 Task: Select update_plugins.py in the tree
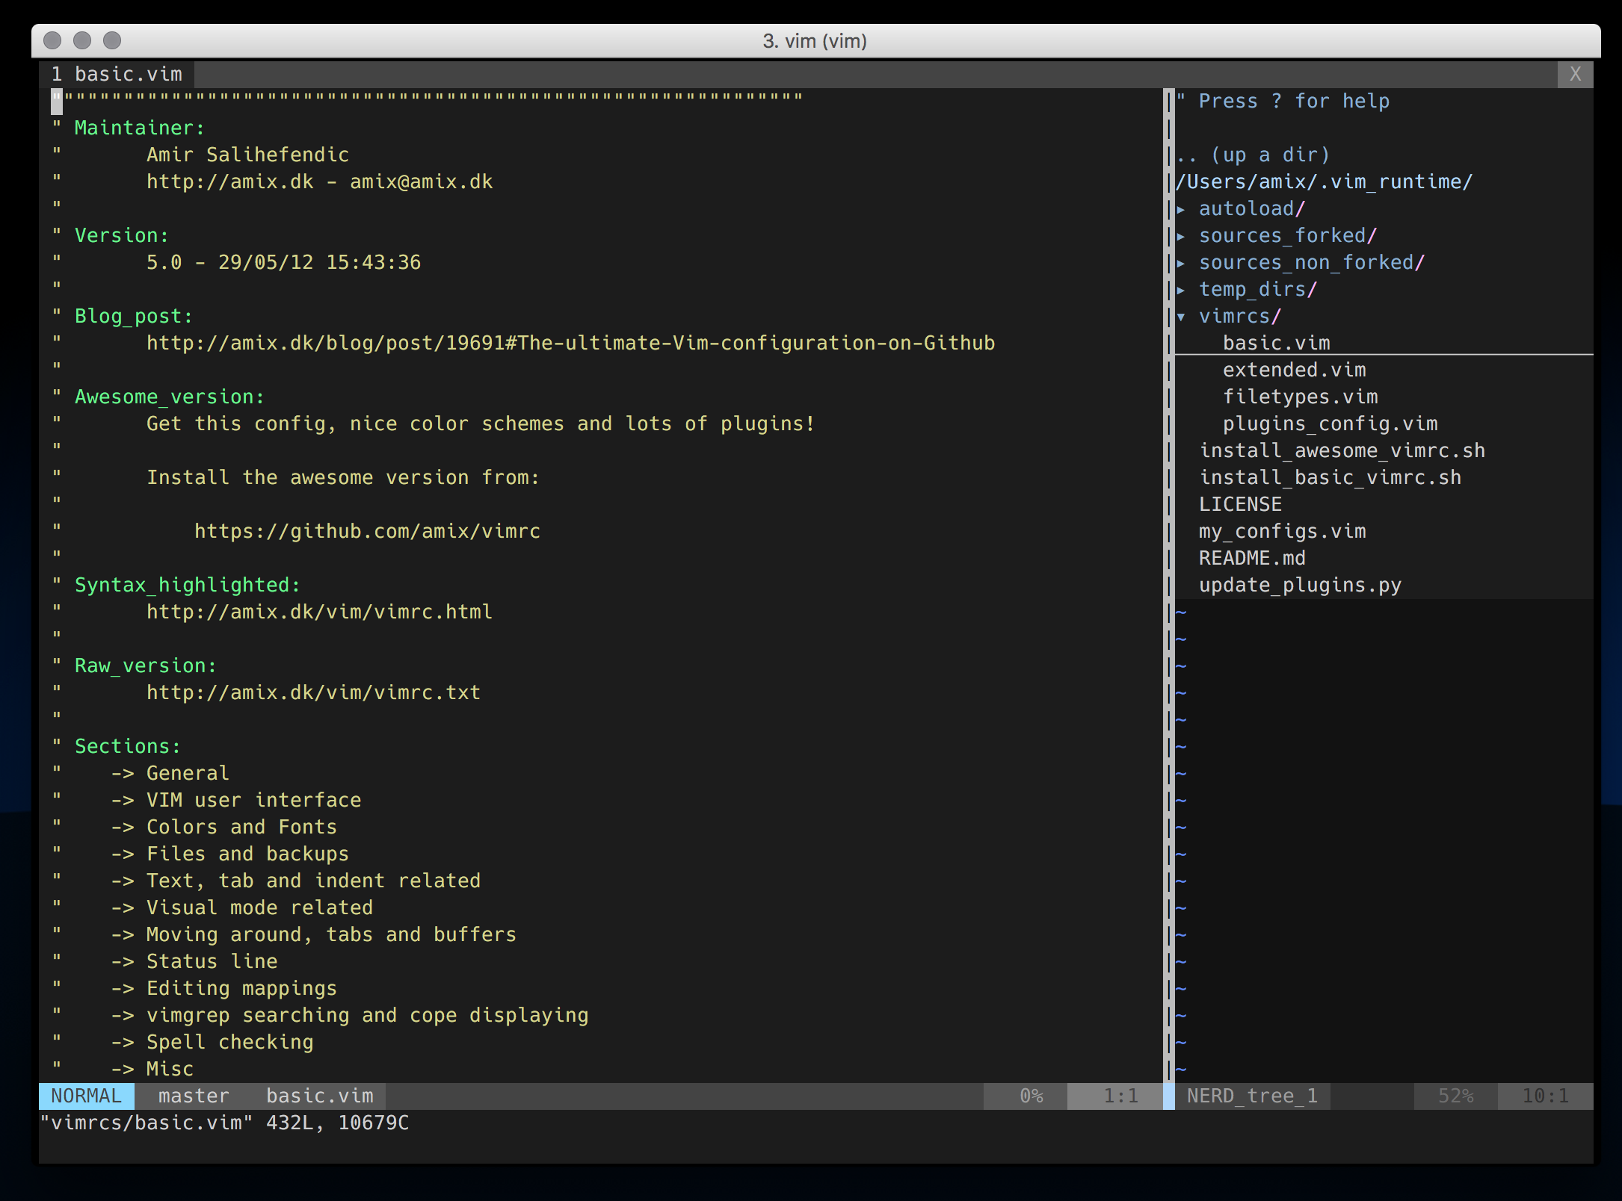[1300, 585]
